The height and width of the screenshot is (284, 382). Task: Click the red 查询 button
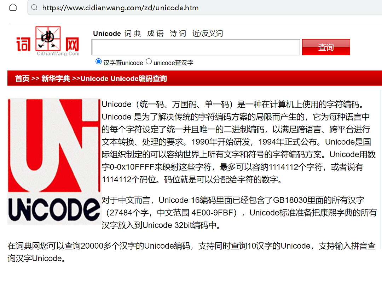click(x=326, y=47)
